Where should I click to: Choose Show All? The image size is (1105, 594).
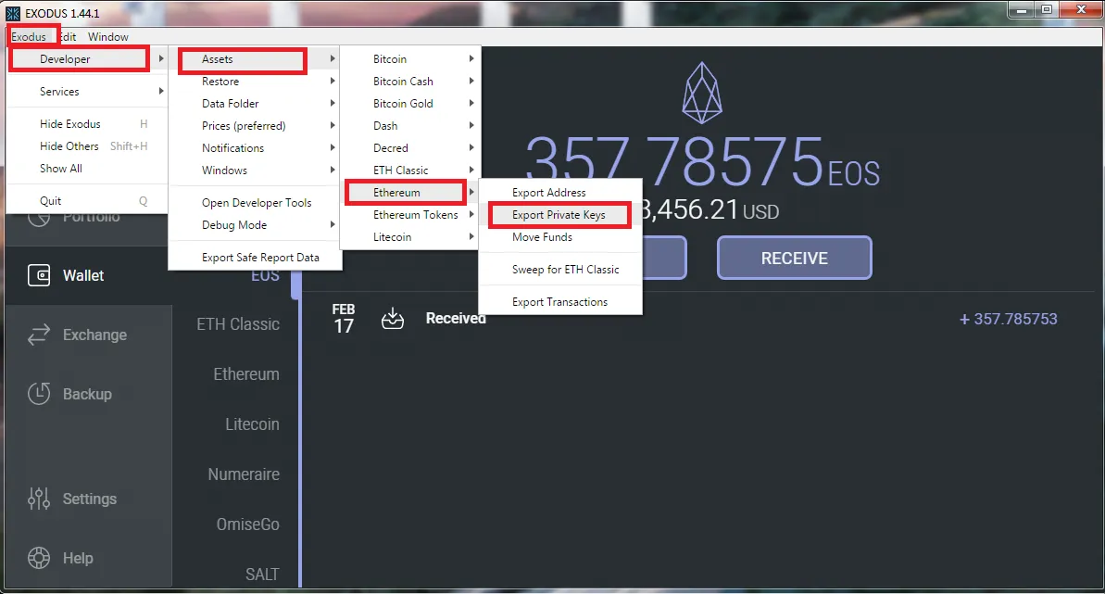(87, 169)
